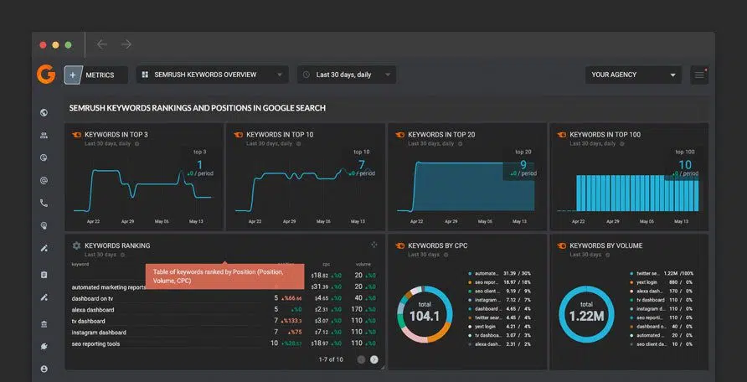Click the phone icon in sidebar
This screenshot has width=747, height=382.
[x=44, y=204]
